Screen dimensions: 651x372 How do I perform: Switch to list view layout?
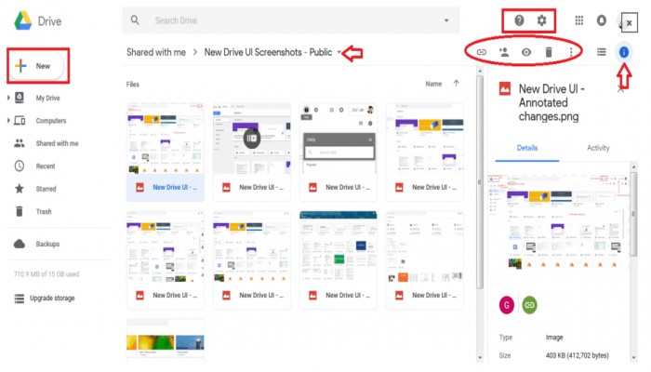click(x=602, y=53)
